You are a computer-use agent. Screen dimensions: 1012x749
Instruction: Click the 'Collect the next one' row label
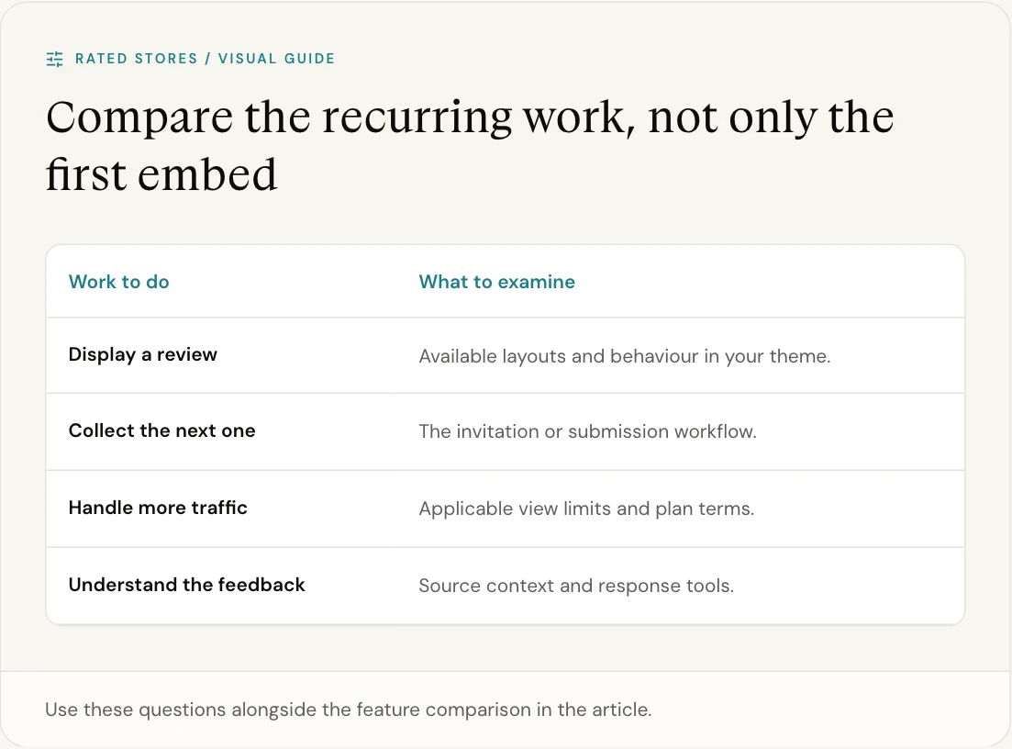coord(162,430)
